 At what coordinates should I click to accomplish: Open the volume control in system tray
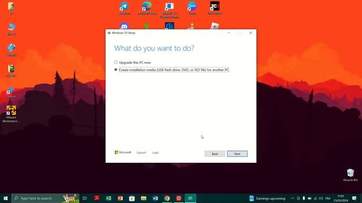(x=321, y=198)
